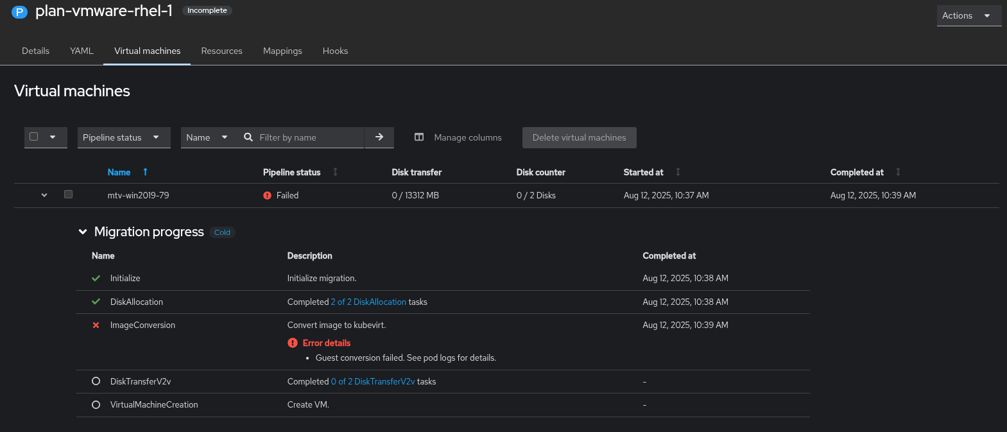Switch to the YAML tab
1007x432 pixels.
[x=82, y=51]
